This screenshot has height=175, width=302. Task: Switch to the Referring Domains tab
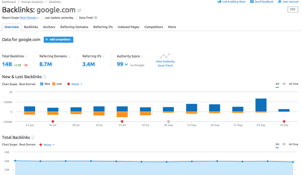pyautogui.click(x=74, y=27)
